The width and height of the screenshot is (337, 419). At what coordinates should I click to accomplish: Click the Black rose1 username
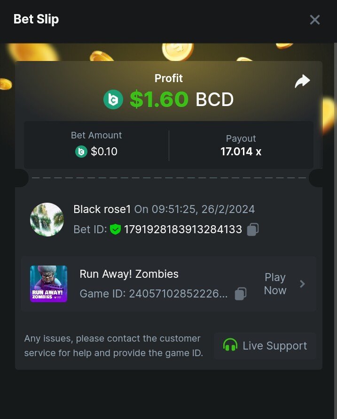pyautogui.click(x=102, y=209)
